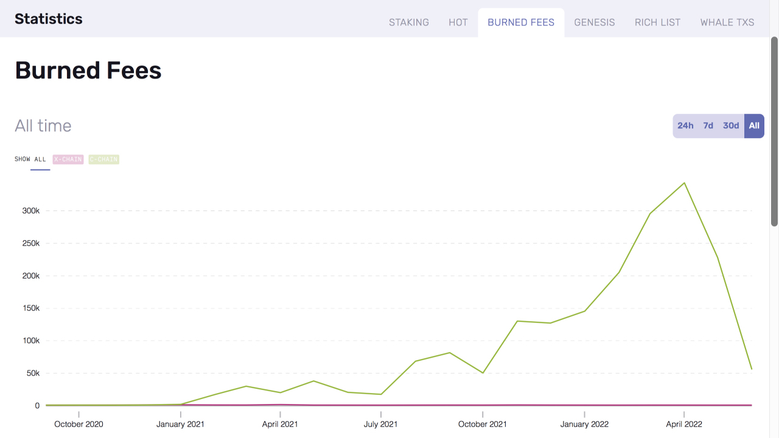779x438 pixels.
Task: Click the 50k y-axis label
Action: 32,373
